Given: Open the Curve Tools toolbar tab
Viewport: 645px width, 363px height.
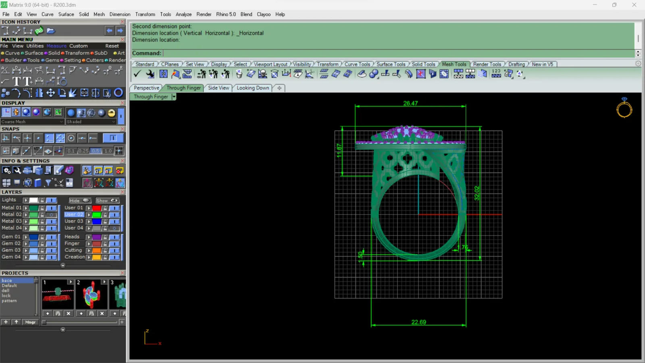Looking at the screenshot, I should 357,64.
